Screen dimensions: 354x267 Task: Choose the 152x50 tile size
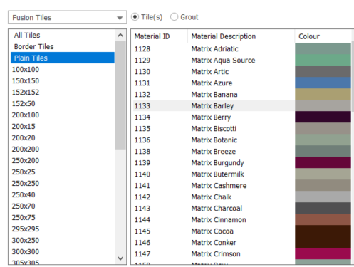tap(63, 103)
